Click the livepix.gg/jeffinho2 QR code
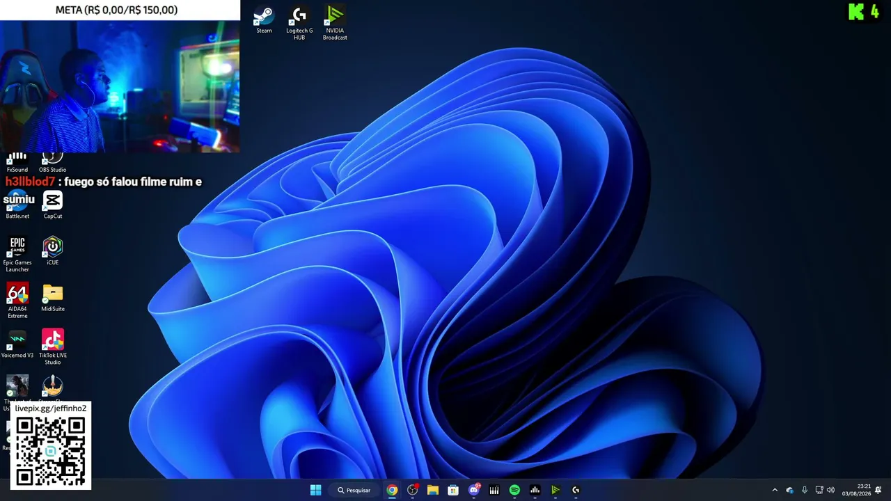Viewport: 891px width, 501px height. [x=51, y=451]
